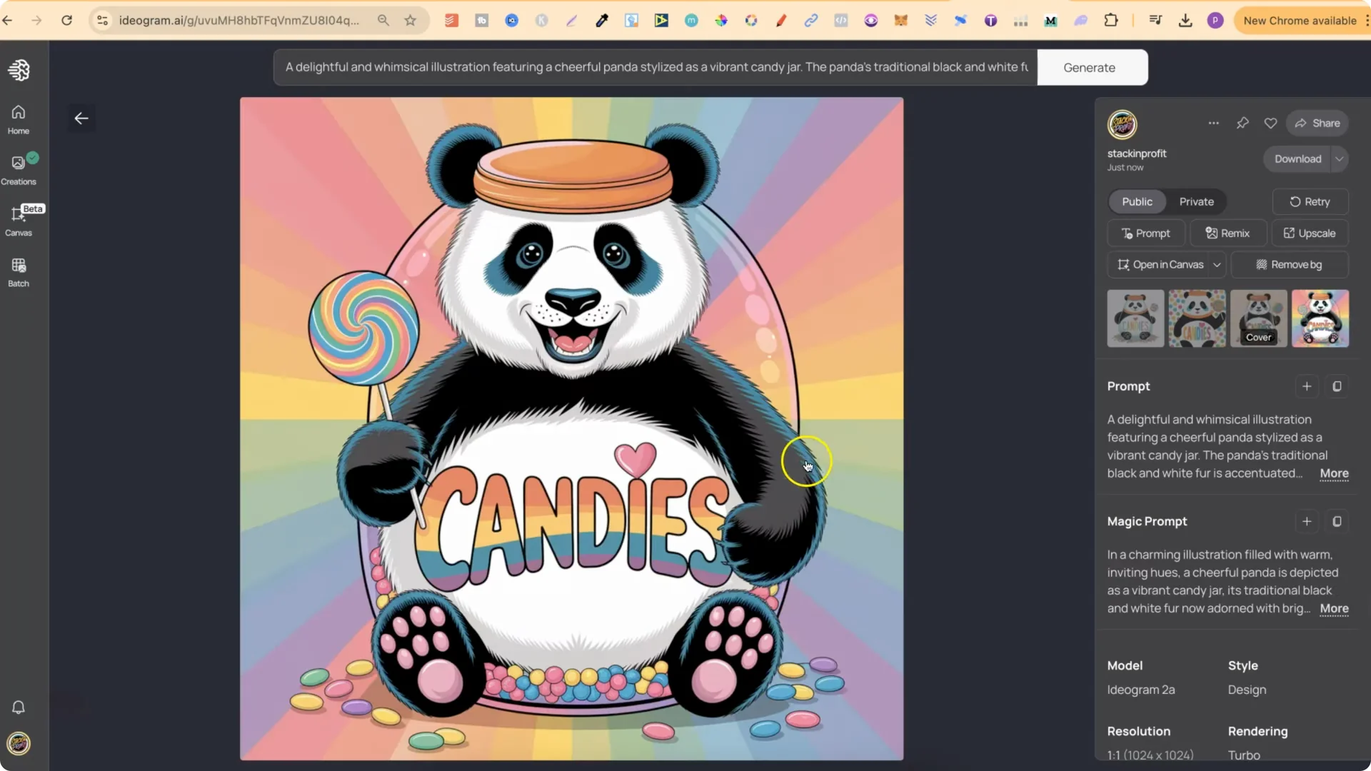Open the Batch tool in sidebar
Screen dimensions: 1371x771
[x=18, y=271]
